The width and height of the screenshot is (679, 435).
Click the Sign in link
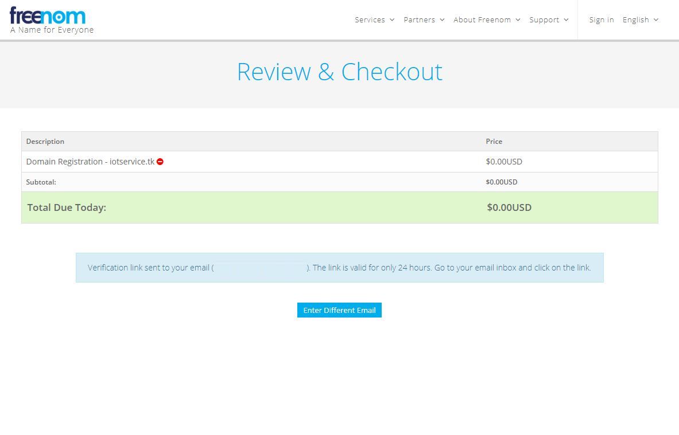click(602, 20)
